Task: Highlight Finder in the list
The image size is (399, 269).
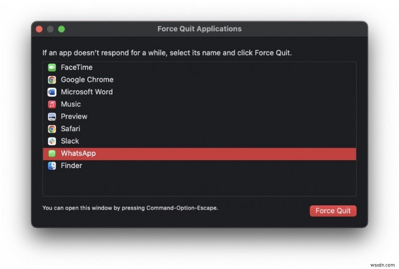Action: [x=71, y=166]
